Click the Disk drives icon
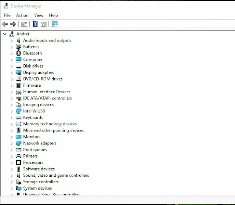 click(18, 66)
